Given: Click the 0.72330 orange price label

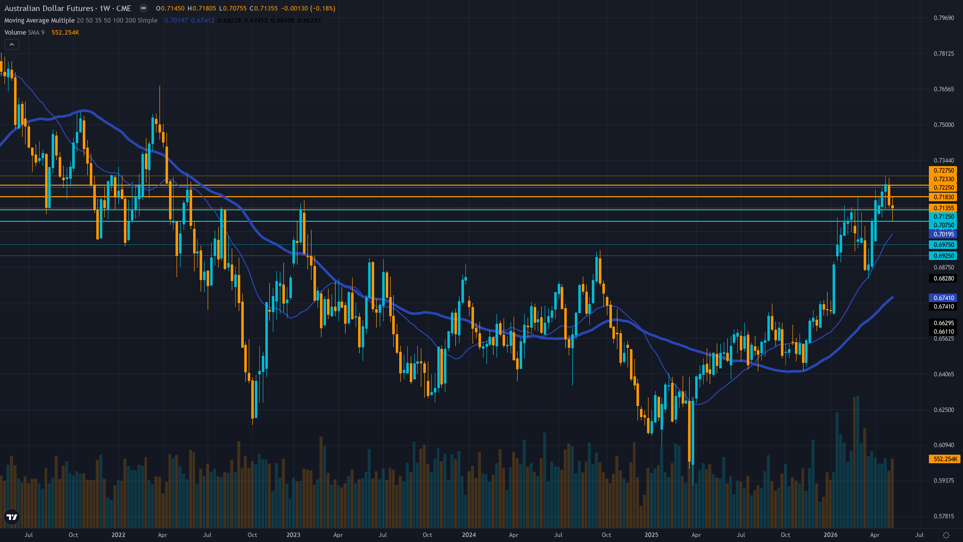Looking at the screenshot, I should click(943, 179).
